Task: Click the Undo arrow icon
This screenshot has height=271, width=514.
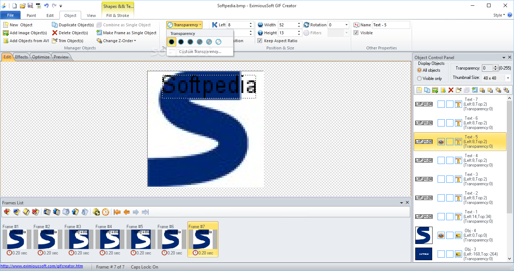Action: [46, 5]
